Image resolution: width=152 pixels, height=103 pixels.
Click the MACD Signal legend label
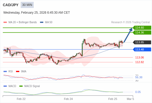pyautogui.click(x=32, y=86)
